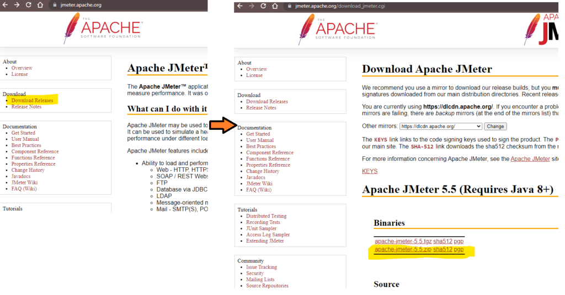Open FAQ (Wiki) on download page sidebar
The width and height of the screenshot is (565, 295).
tap(259, 190)
